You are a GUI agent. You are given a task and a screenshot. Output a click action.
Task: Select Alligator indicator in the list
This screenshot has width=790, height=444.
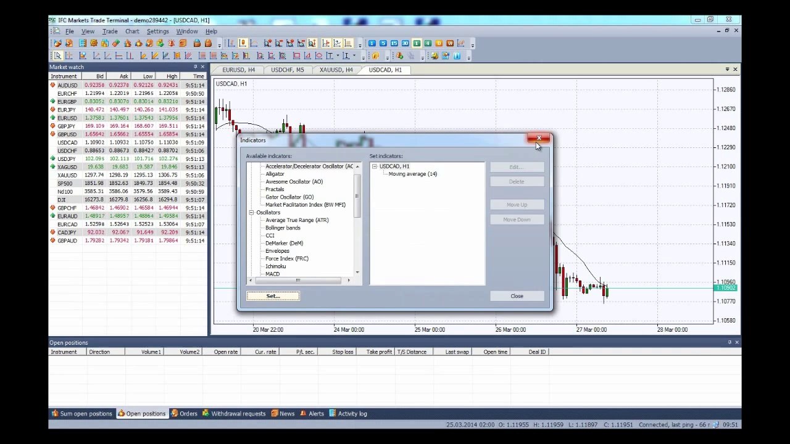click(275, 174)
